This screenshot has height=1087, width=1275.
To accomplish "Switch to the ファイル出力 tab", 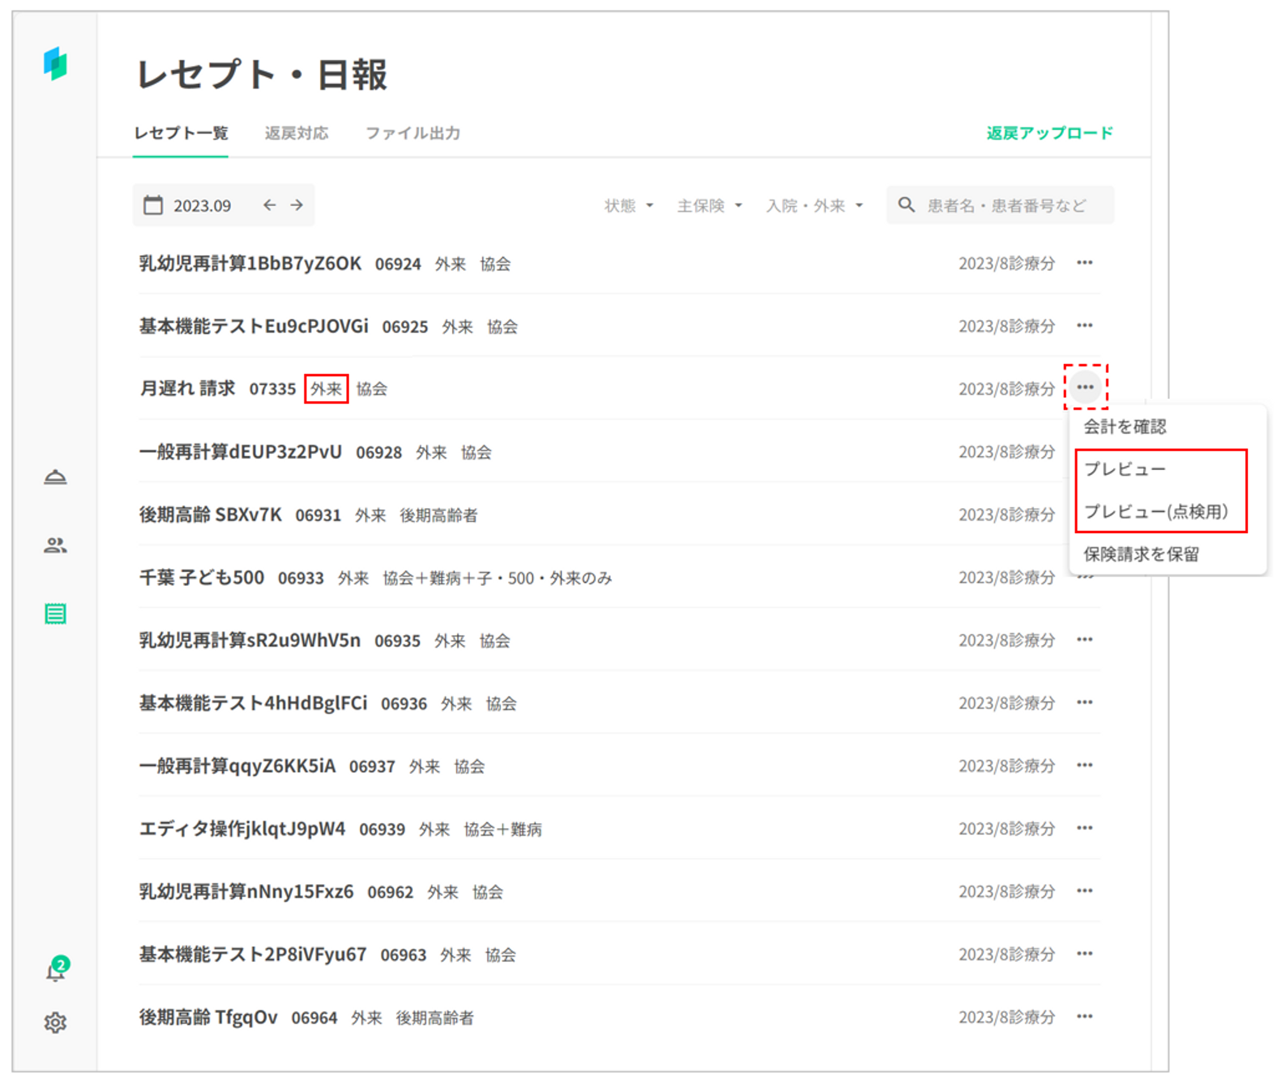I will point(412,133).
